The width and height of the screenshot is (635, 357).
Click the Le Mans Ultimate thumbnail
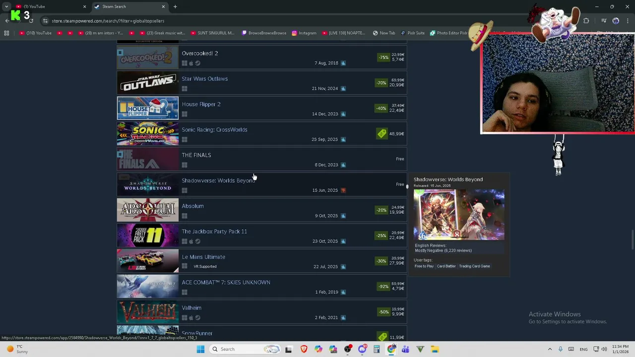coord(148,261)
